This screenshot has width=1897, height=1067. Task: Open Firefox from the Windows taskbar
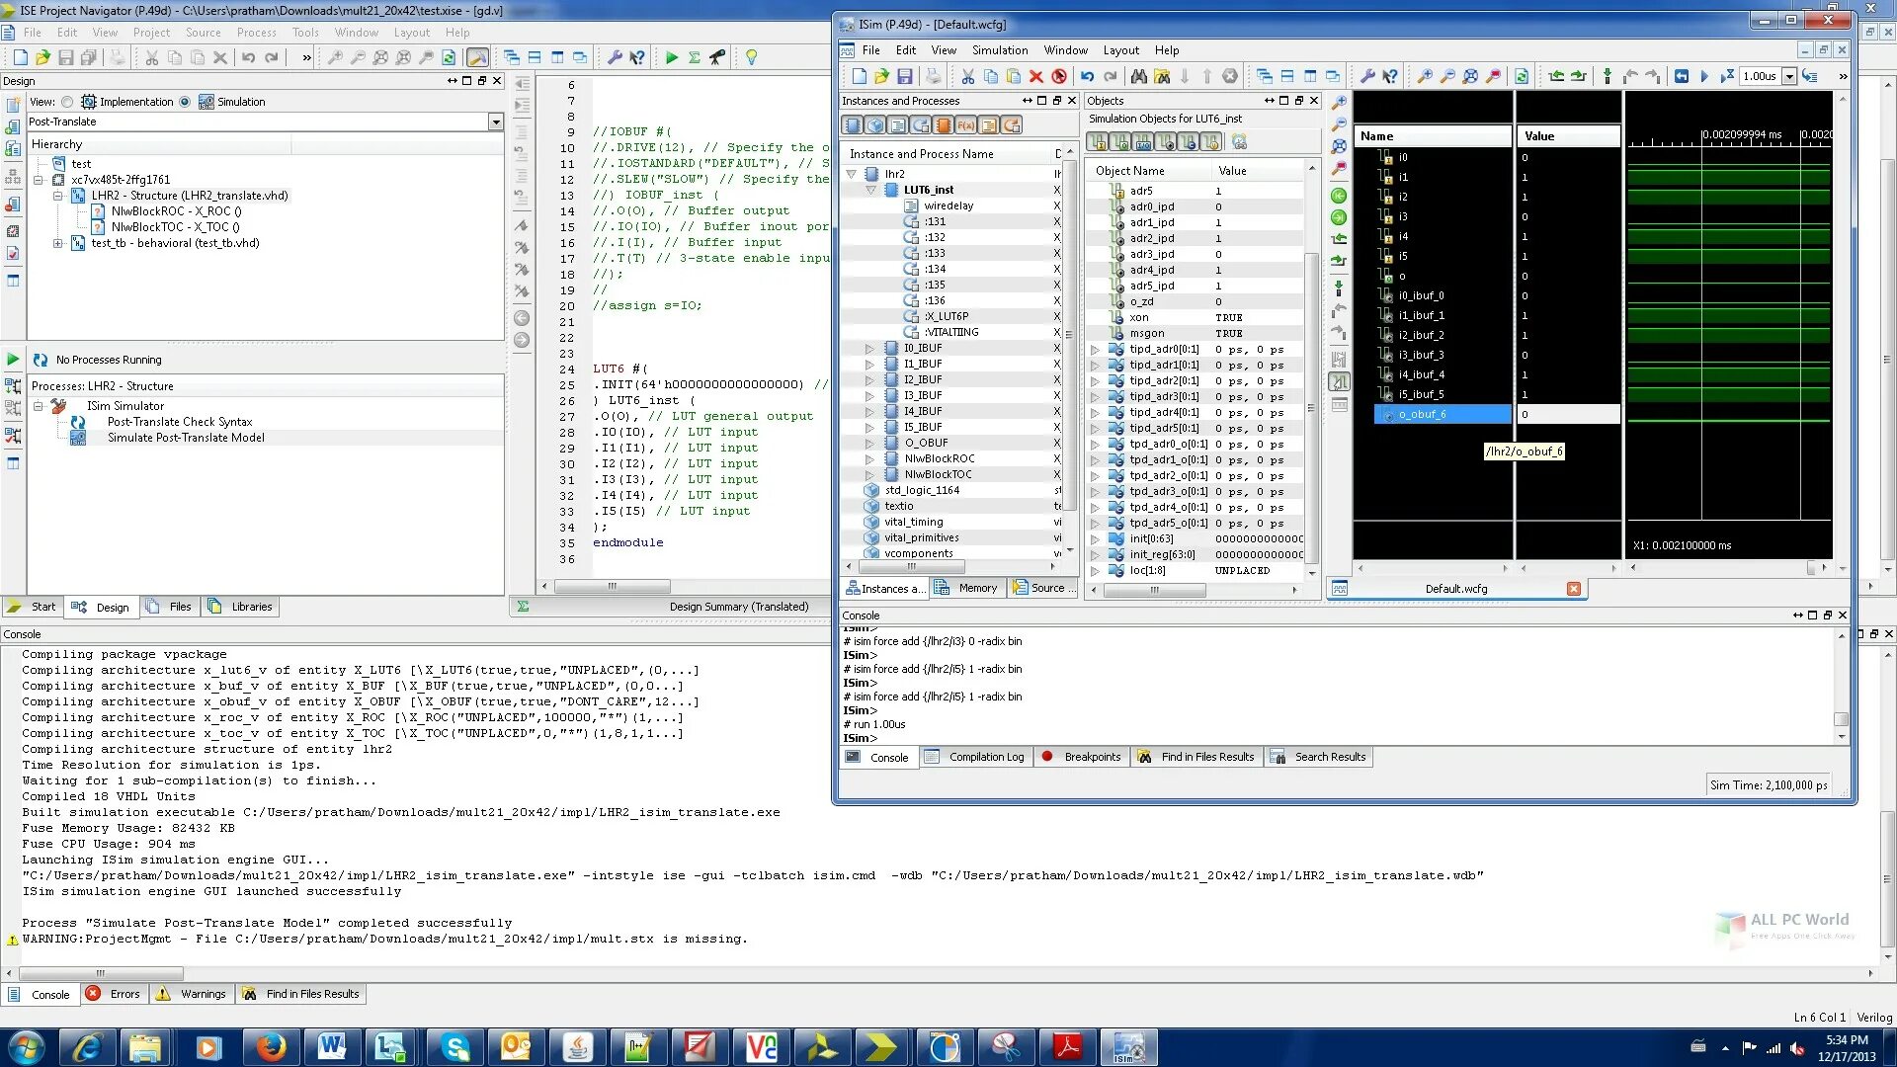click(271, 1047)
